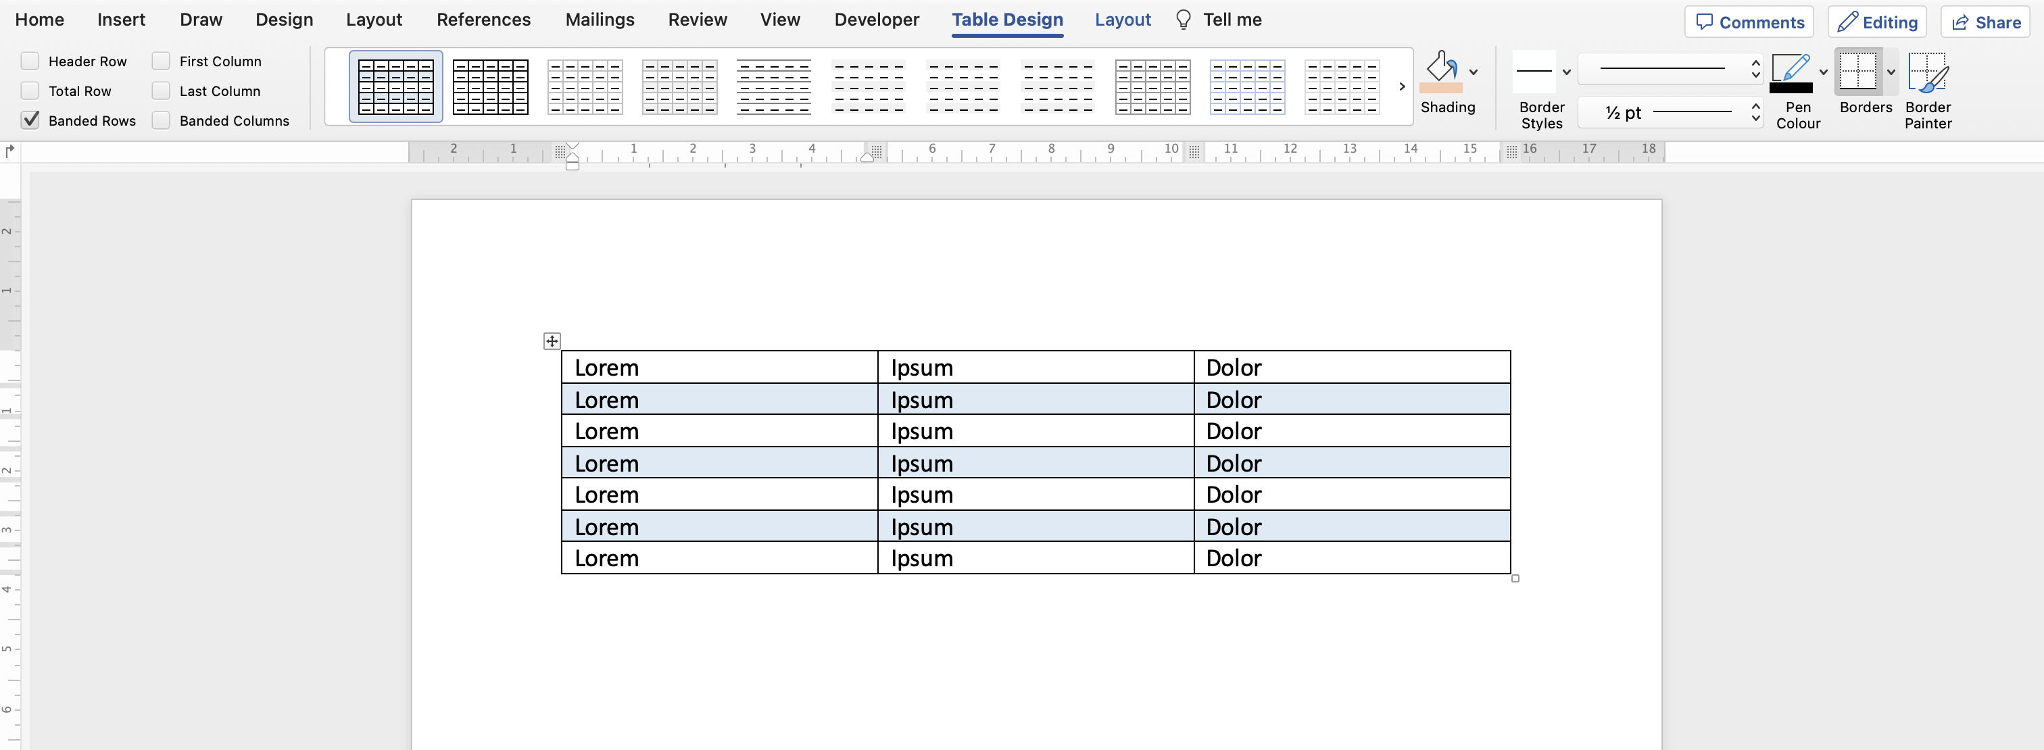2044x750 pixels.
Task: Open the Comments pane
Action: click(x=1749, y=22)
